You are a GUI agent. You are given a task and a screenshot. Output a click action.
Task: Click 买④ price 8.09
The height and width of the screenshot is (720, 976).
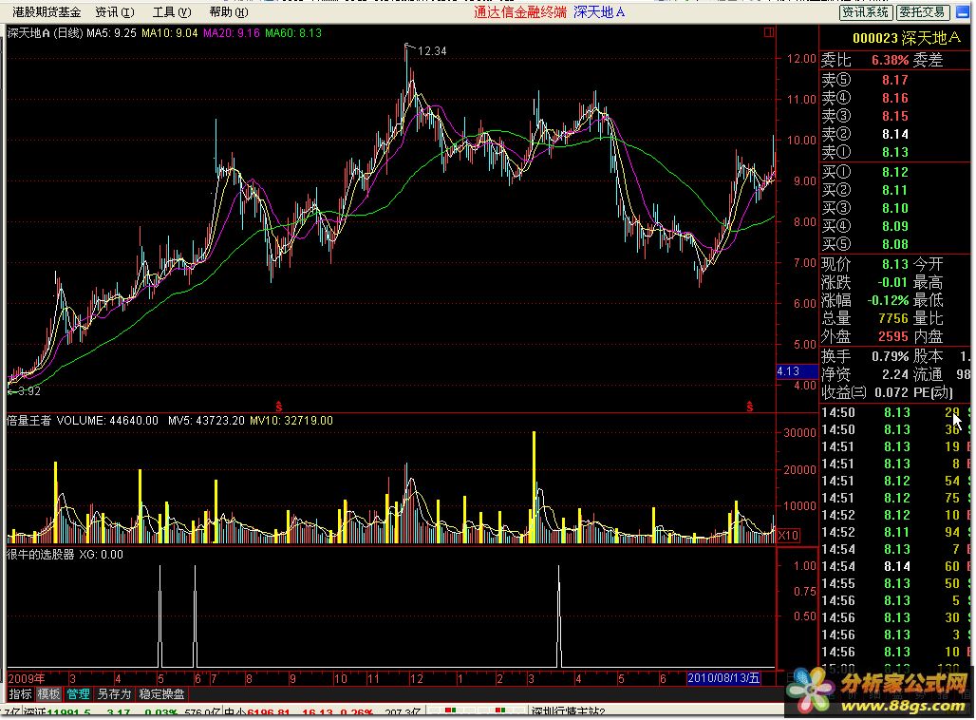pyautogui.click(x=894, y=226)
